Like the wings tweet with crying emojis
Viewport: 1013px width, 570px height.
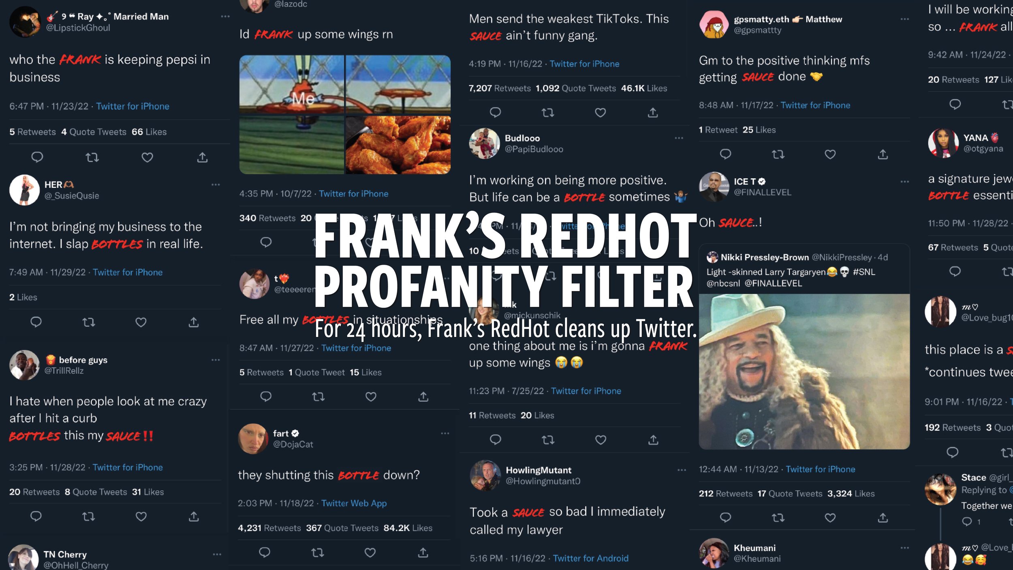[601, 439]
